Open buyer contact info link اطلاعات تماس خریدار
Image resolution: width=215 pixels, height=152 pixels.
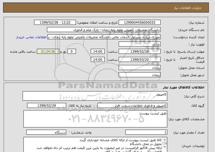tap(31, 37)
